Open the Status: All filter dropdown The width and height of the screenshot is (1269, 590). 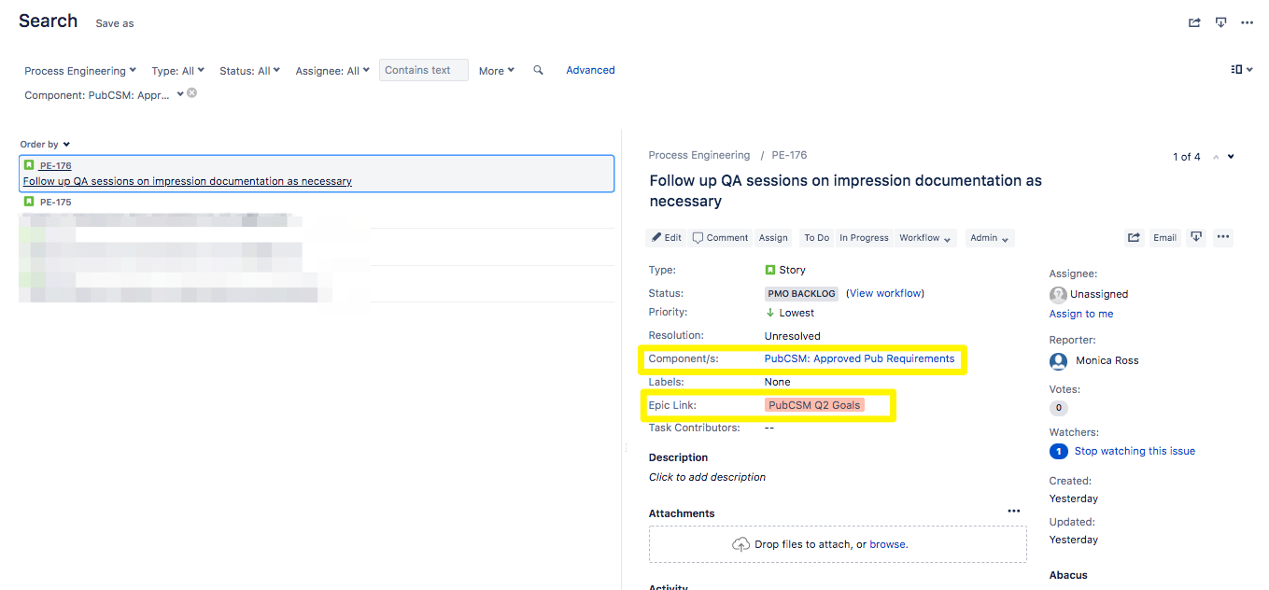click(x=250, y=71)
